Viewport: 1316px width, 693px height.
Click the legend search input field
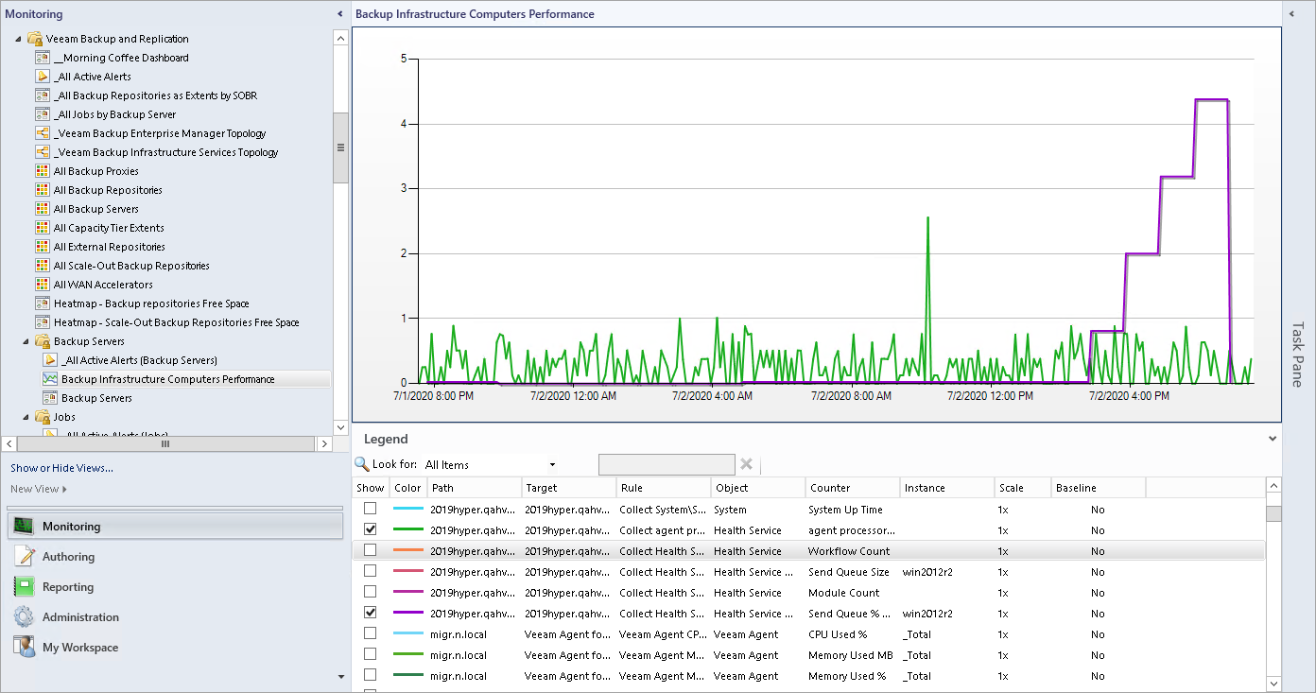[667, 464]
